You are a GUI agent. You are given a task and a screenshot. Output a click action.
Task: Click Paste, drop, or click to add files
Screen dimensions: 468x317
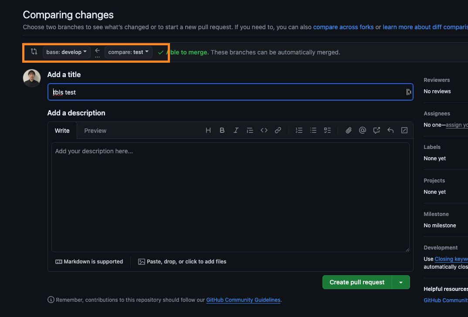click(x=182, y=262)
